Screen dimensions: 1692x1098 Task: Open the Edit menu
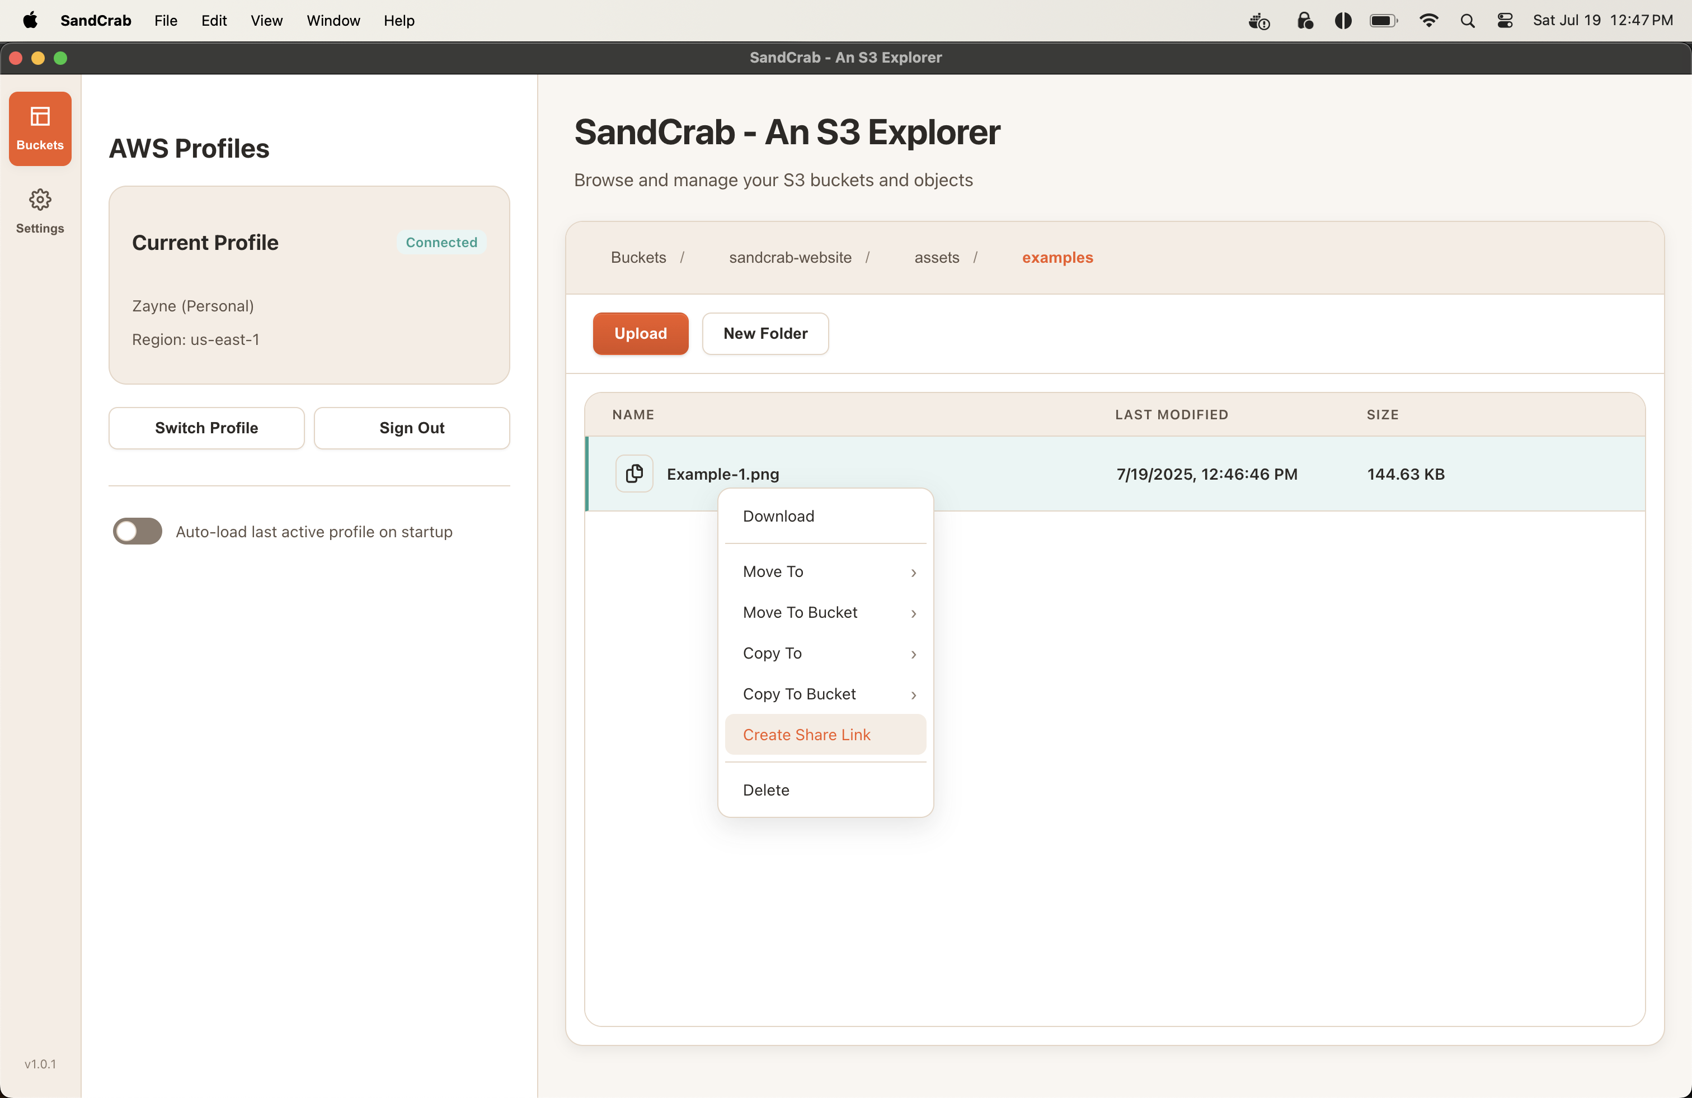[214, 20]
